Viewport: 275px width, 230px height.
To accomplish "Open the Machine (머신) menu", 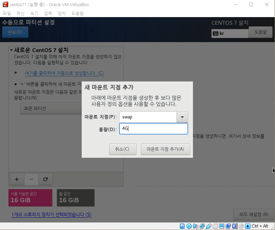I will 21,13.
